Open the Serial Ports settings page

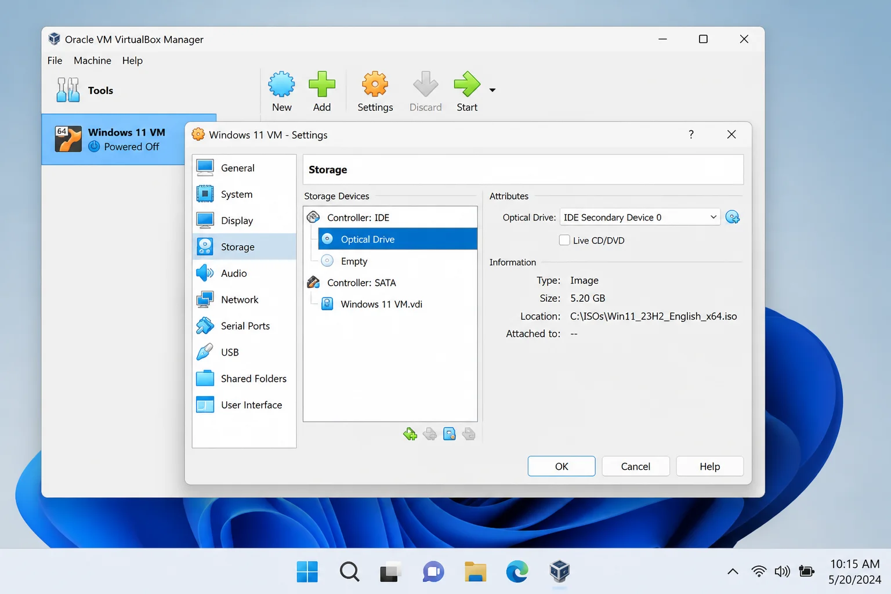(x=244, y=326)
